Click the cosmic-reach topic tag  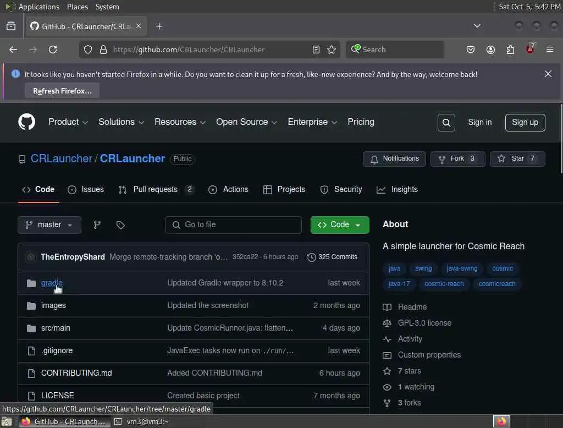point(444,284)
